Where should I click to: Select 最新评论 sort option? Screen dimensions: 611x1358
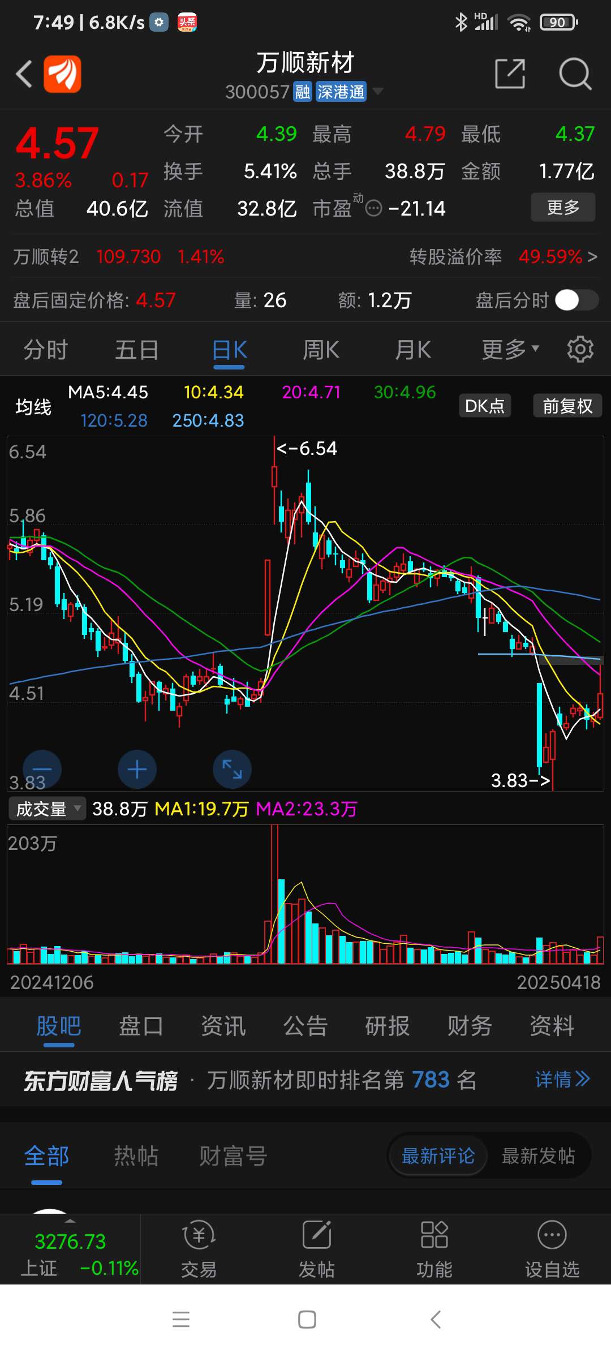point(438,1156)
